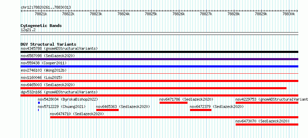Click the 78826k ruler tick label
Screen dimensions: 308x138
(179, 14)
